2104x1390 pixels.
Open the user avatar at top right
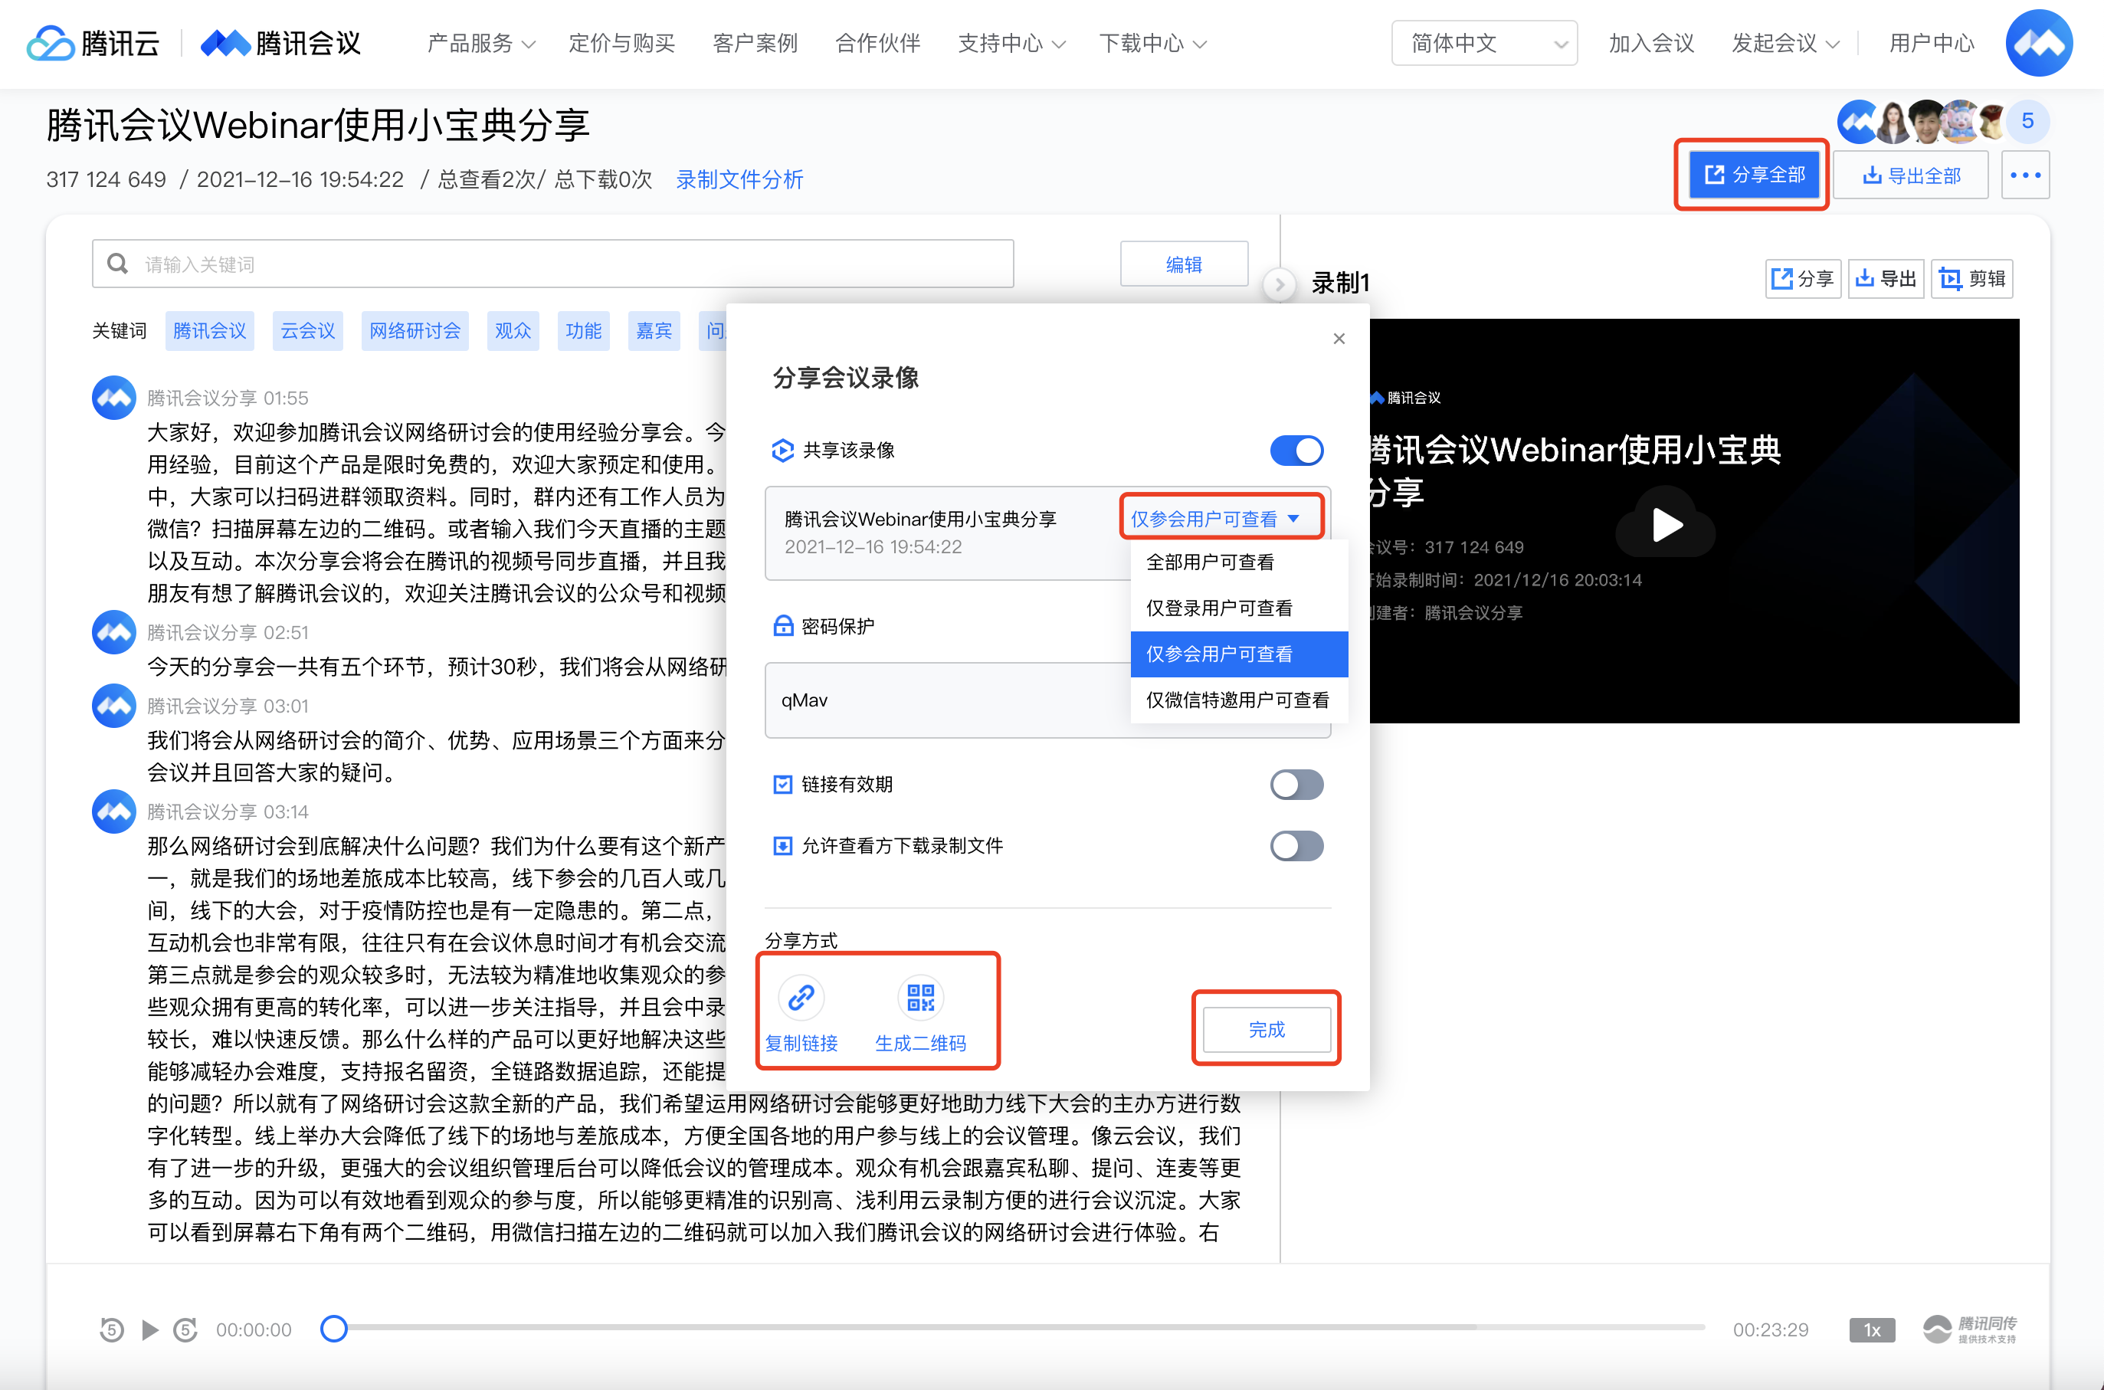click(2038, 43)
